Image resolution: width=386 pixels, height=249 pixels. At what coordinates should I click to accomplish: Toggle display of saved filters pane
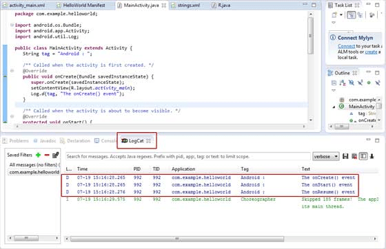tap(363, 156)
